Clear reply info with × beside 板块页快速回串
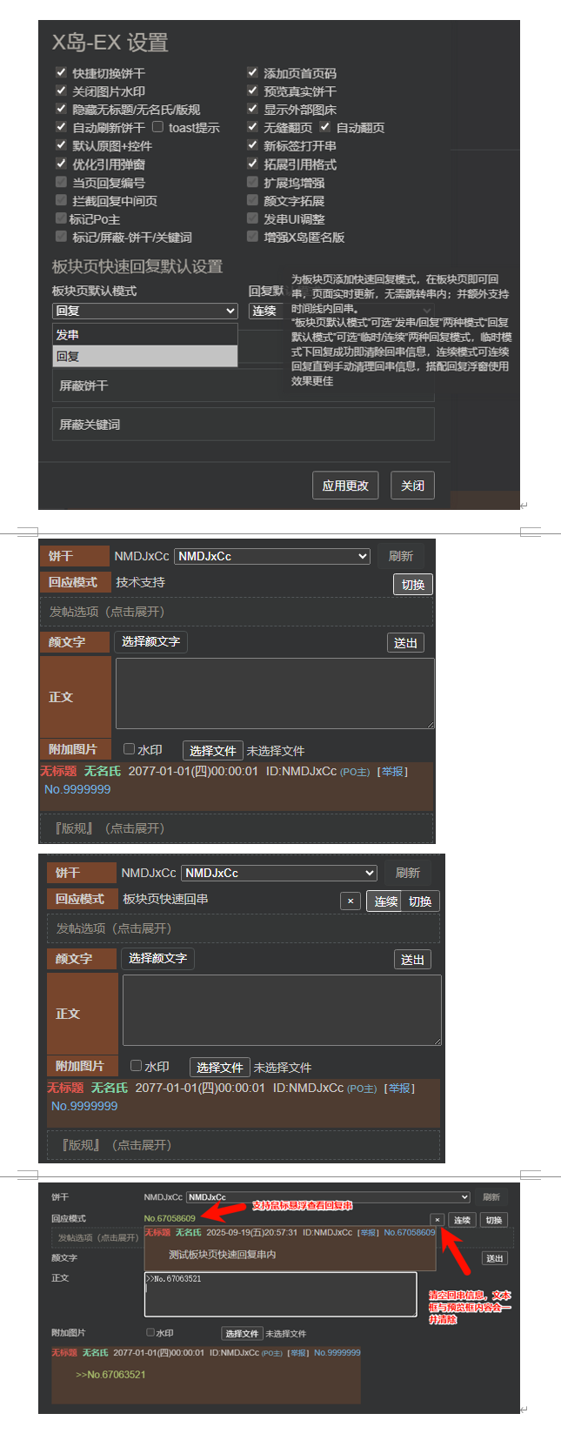This screenshot has height=1447, width=561. tap(351, 901)
